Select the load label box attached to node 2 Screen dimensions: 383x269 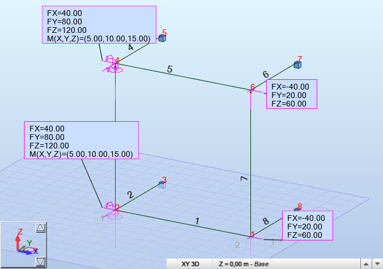(x=82, y=140)
